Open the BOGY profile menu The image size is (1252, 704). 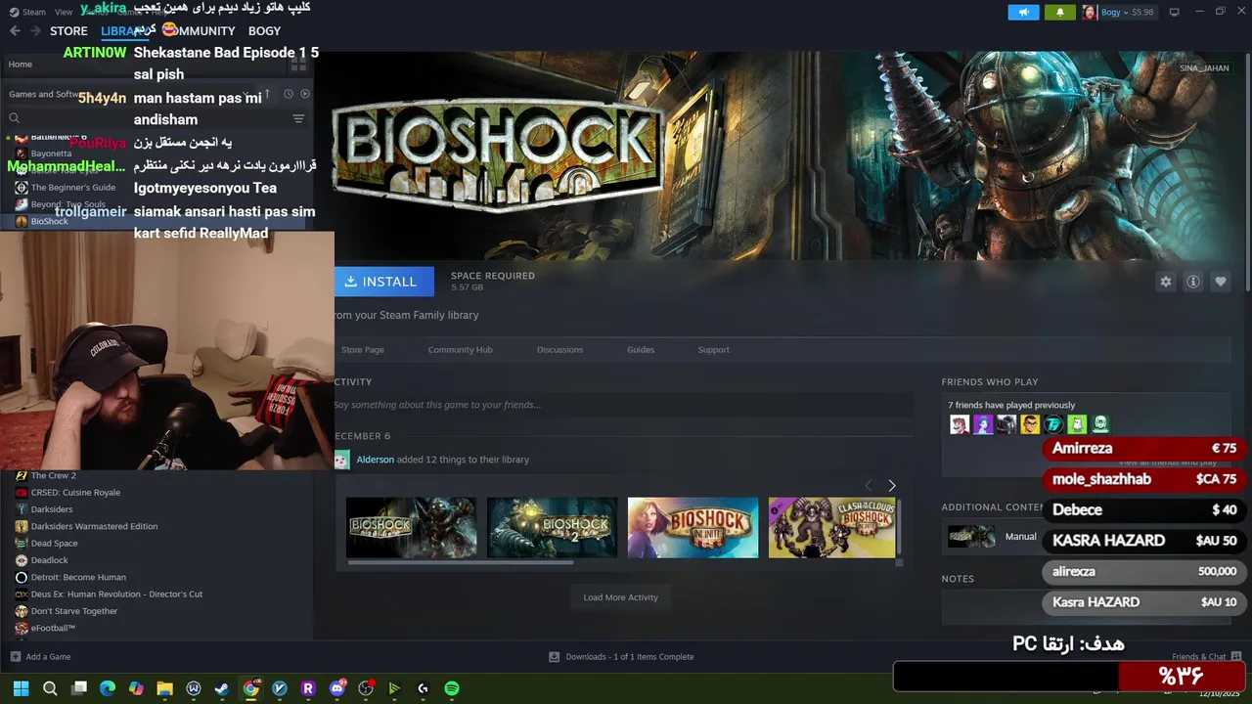coord(264,31)
